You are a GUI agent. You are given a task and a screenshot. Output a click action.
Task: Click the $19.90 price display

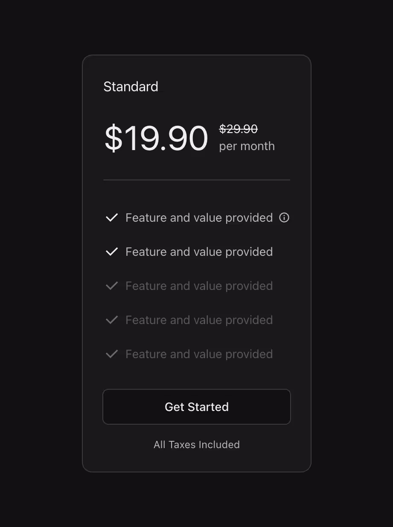coord(156,137)
